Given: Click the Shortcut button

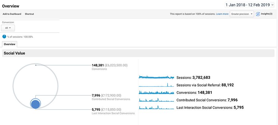Looking at the screenshot, I should tap(29, 14).
